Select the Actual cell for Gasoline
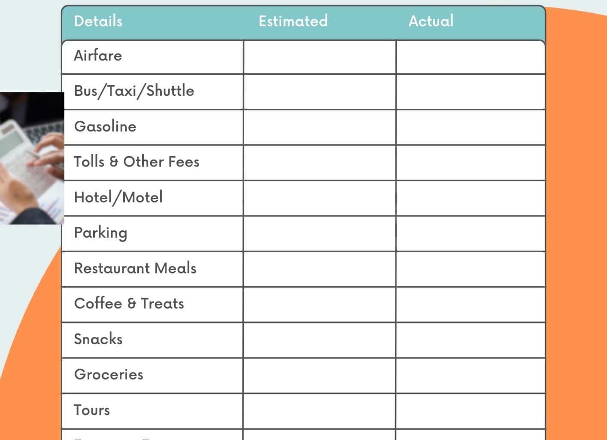This screenshot has height=440, width=607. pos(470,127)
